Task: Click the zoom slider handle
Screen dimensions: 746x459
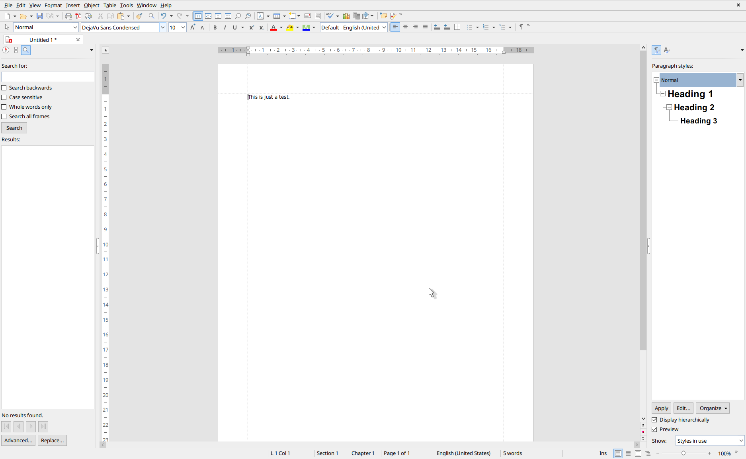Action: pos(684,453)
